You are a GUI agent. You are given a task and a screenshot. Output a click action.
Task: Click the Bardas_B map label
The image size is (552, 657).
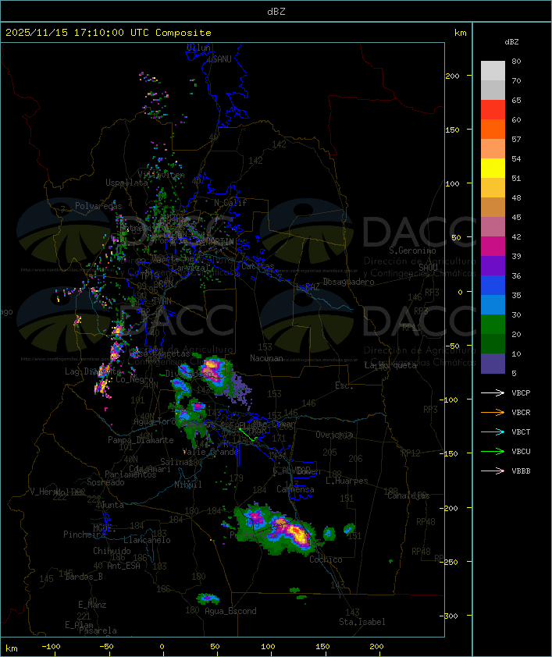click(x=84, y=577)
